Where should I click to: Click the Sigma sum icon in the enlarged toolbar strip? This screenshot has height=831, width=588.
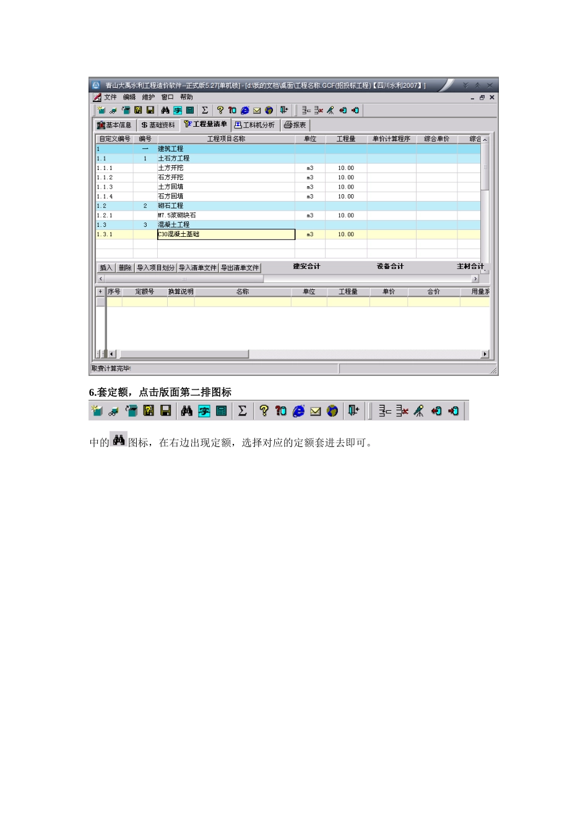click(x=243, y=411)
